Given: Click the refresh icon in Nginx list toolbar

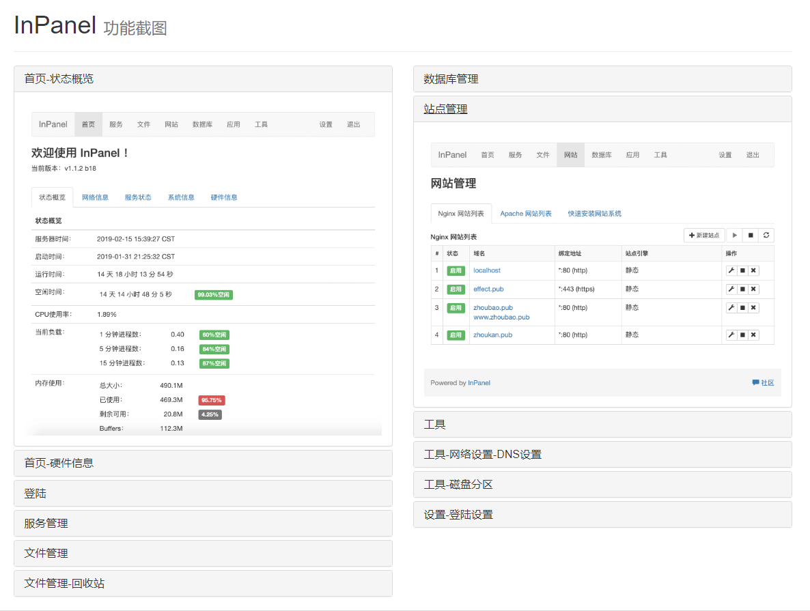Looking at the screenshot, I should click(x=766, y=235).
